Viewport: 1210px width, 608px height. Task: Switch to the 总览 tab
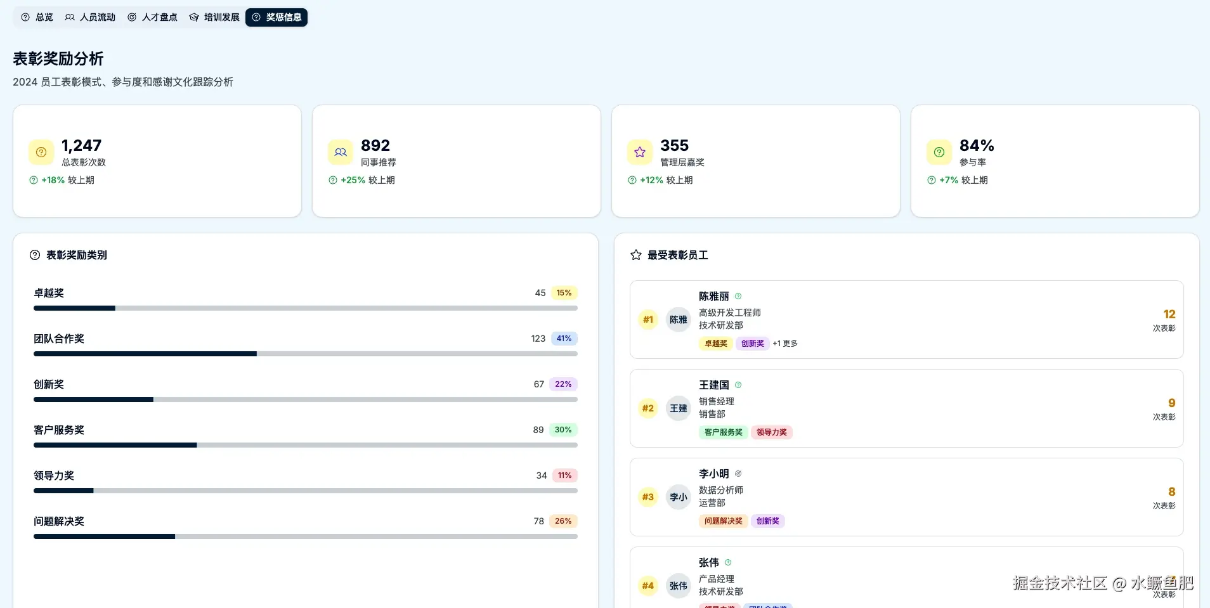point(39,17)
